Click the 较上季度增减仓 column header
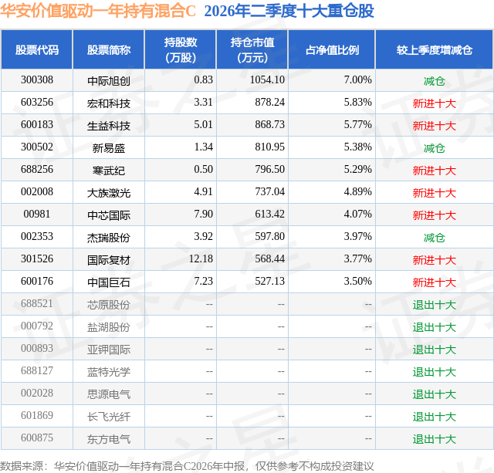The height and width of the screenshot is (473, 494). click(x=434, y=49)
